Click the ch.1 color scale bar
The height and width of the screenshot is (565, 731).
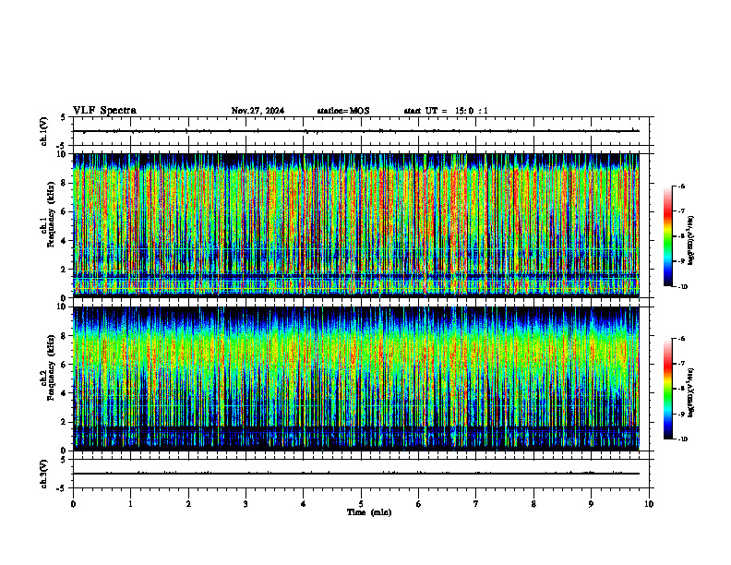(667, 236)
